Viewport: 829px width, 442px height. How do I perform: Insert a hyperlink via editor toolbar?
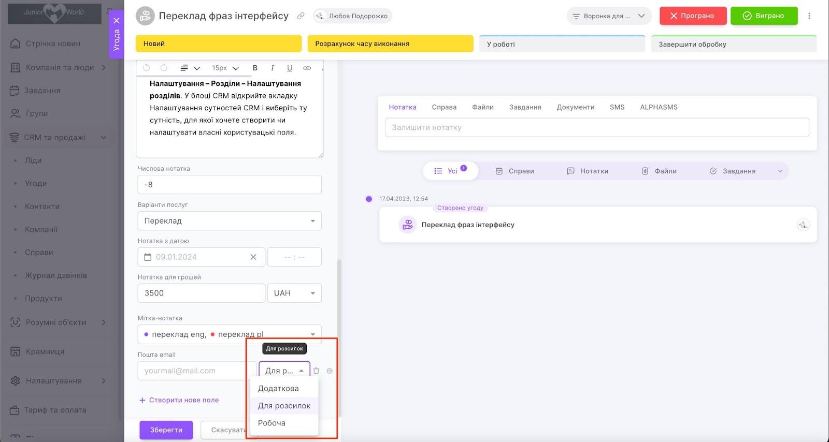coord(307,68)
